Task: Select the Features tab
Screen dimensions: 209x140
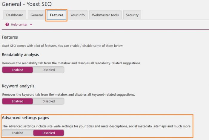Action: click(x=56, y=15)
